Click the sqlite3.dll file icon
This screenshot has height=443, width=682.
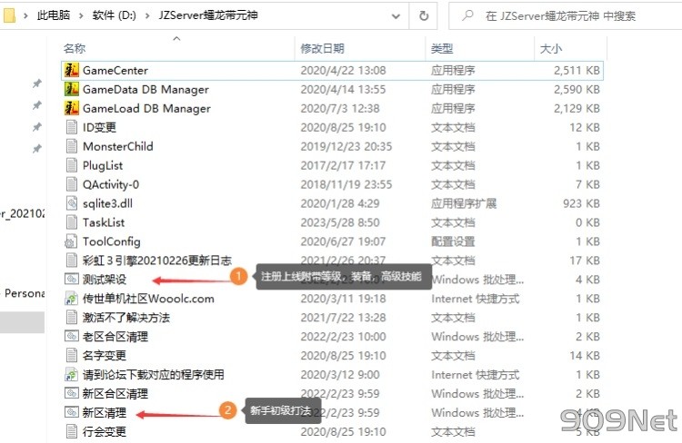click(72, 203)
